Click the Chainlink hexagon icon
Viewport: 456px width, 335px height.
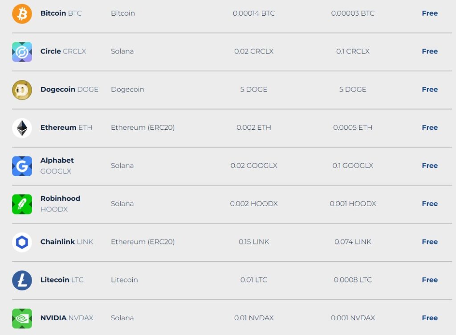(x=21, y=242)
